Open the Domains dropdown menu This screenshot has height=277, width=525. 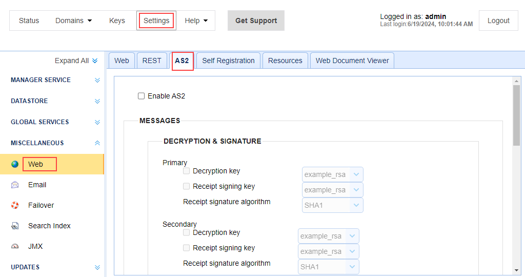(x=74, y=21)
